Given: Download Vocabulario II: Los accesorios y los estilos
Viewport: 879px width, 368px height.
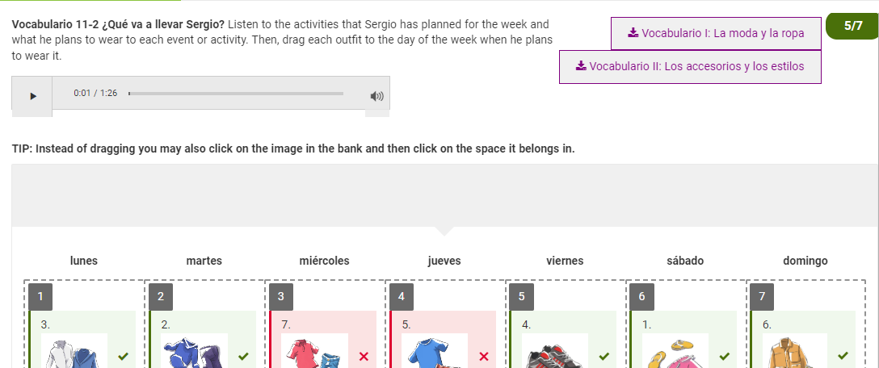Looking at the screenshot, I should pyautogui.click(x=690, y=67).
